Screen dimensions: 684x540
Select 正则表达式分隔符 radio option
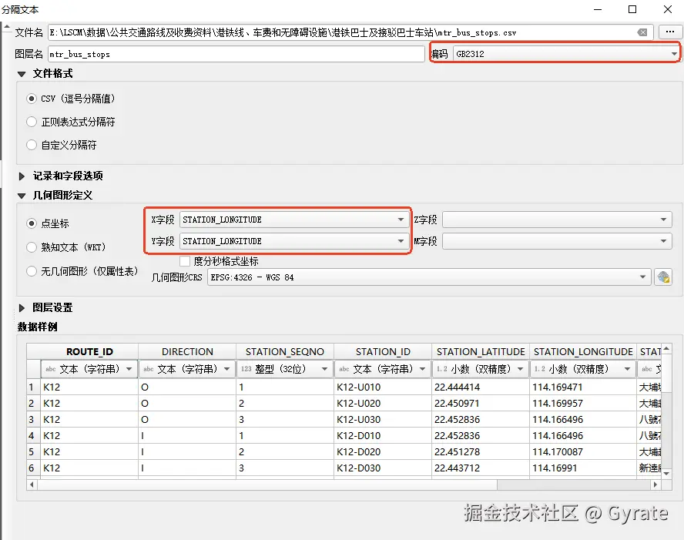coord(32,122)
